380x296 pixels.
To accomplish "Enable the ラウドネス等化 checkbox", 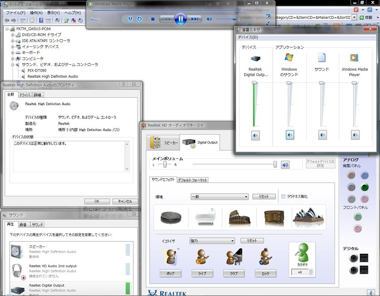I will click(284, 197).
